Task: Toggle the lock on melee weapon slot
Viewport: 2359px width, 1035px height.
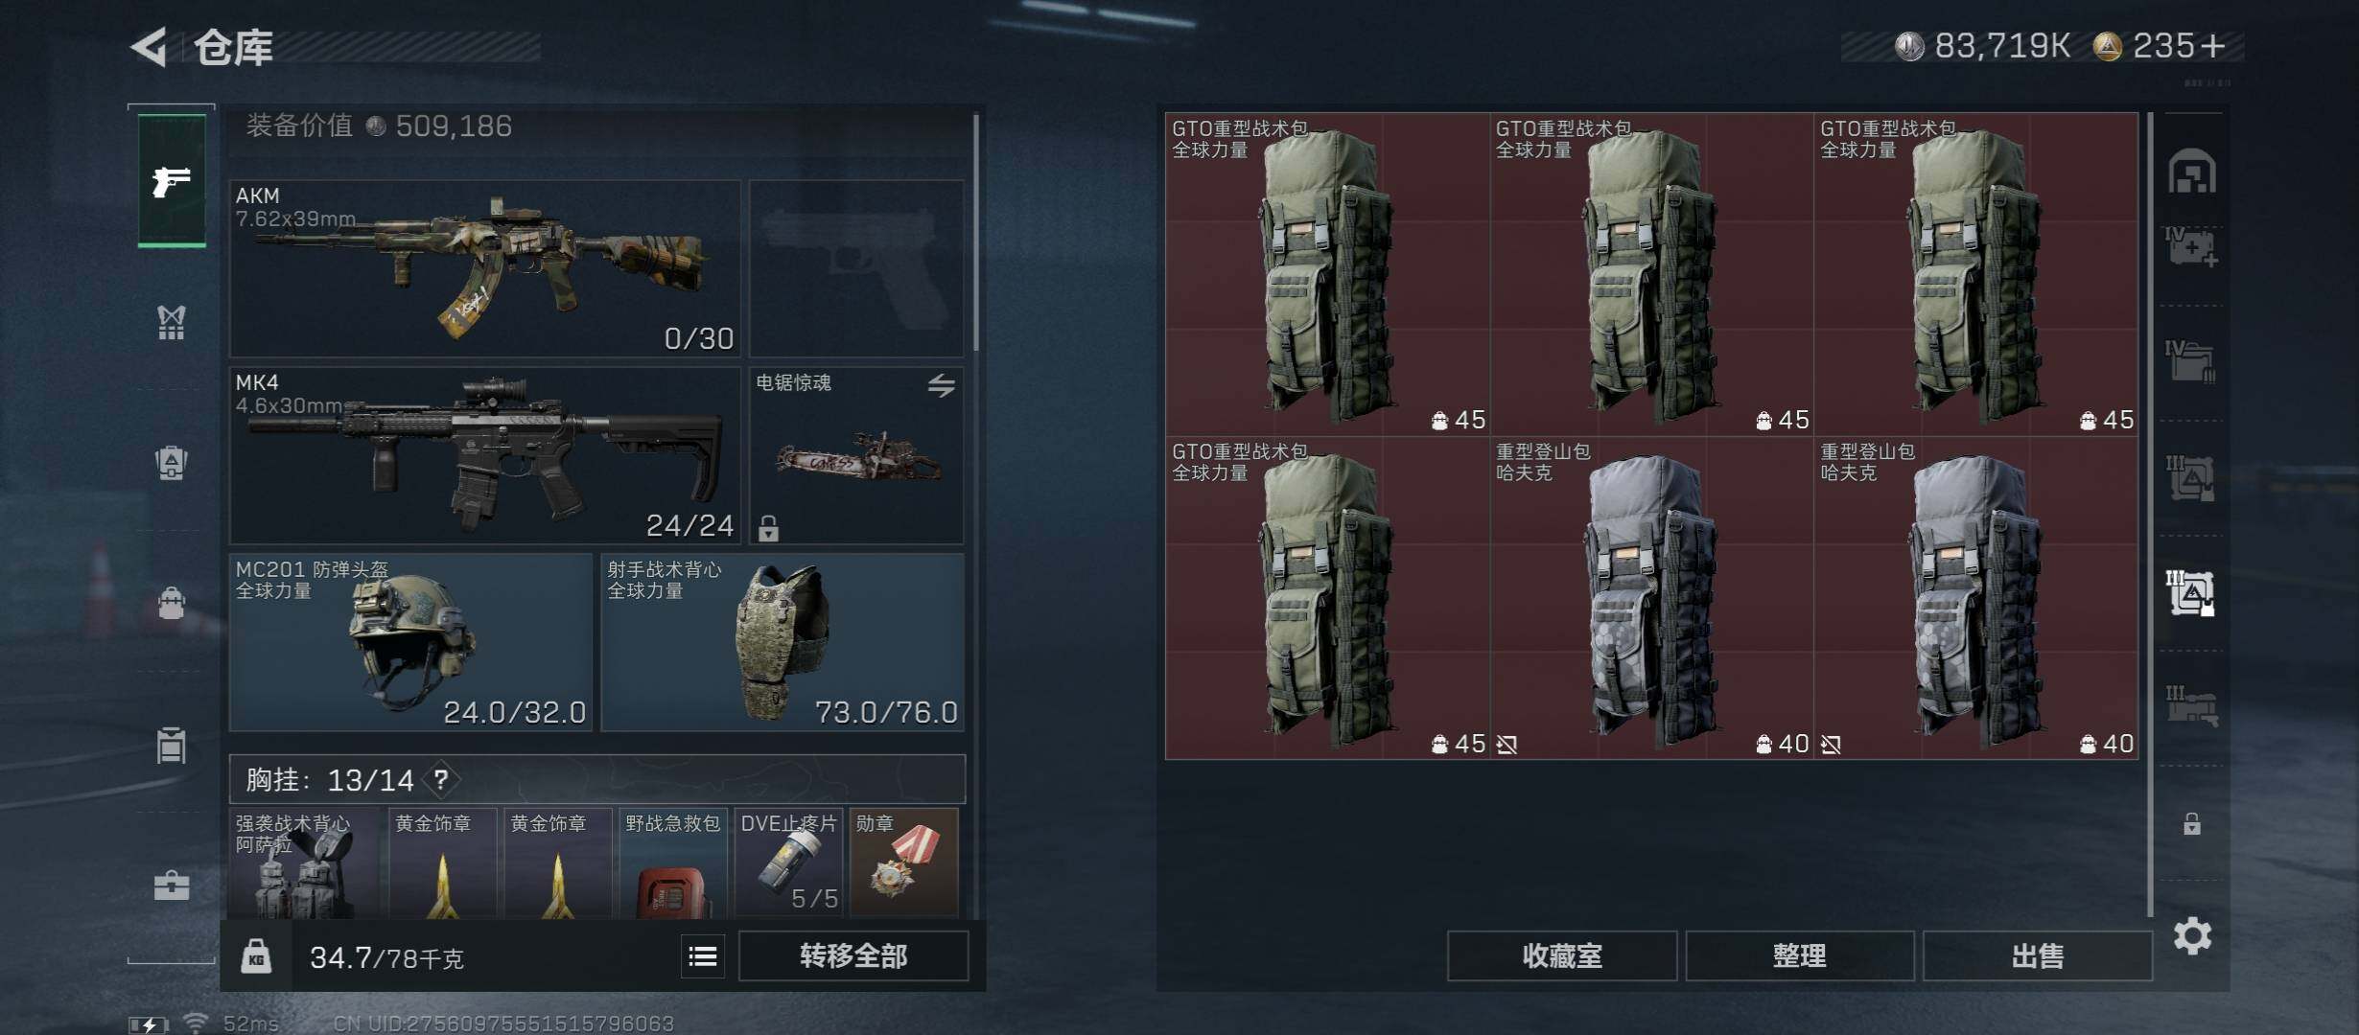Action: point(768,528)
